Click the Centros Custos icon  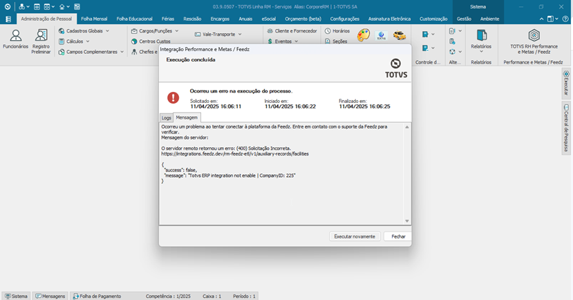click(x=134, y=41)
